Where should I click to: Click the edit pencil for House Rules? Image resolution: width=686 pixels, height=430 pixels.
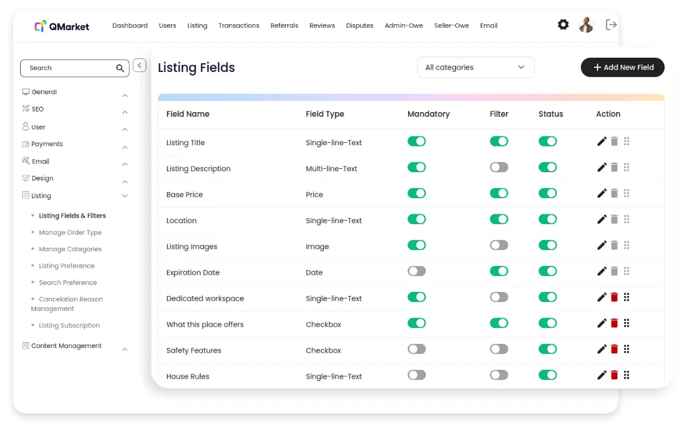pyautogui.click(x=602, y=375)
